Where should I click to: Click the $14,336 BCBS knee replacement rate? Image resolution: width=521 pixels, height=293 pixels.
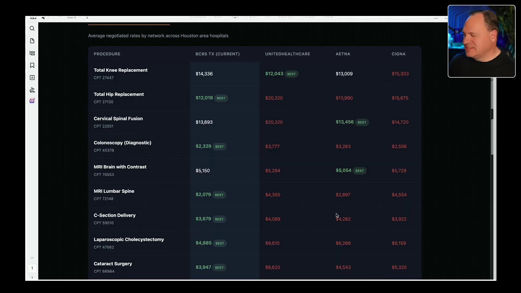(204, 74)
